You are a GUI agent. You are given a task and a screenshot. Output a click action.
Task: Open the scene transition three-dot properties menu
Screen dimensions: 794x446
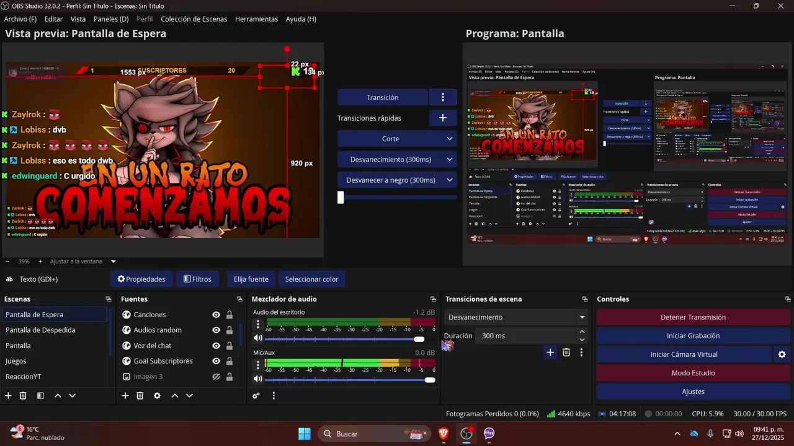[581, 352]
